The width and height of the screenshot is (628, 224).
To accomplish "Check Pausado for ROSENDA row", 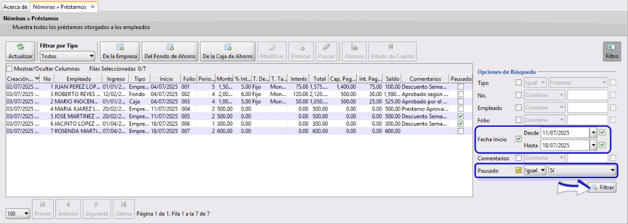I will point(460,131).
